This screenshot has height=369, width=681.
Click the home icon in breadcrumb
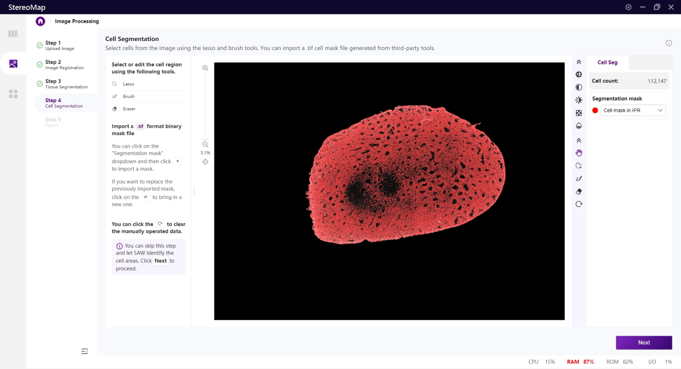pos(41,21)
